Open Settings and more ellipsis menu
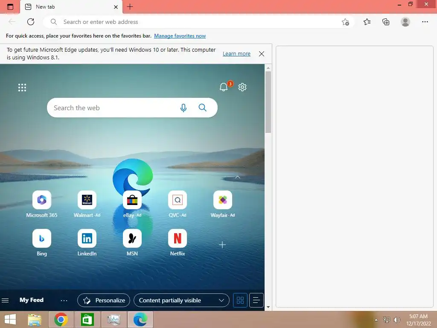The width and height of the screenshot is (437, 328). [425, 22]
